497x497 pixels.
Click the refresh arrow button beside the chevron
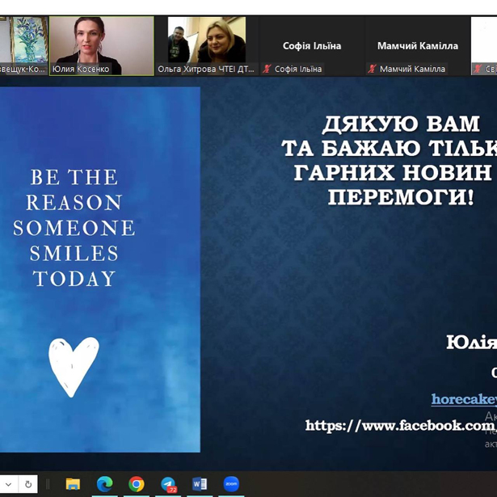tap(28, 484)
